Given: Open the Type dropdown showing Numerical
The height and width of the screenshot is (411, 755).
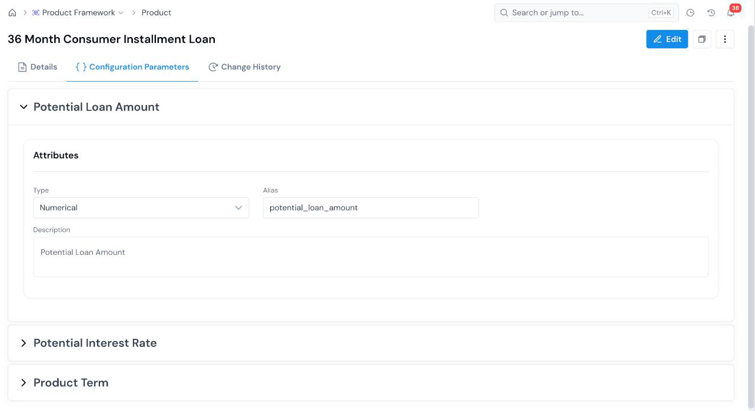Looking at the screenshot, I should (x=141, y=208).
